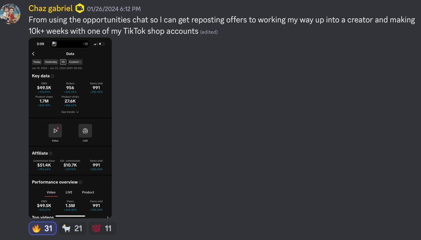This screenshot has width=421, height=240.
Task: Expand the Top videos chevron
Action: pos(108,218)
